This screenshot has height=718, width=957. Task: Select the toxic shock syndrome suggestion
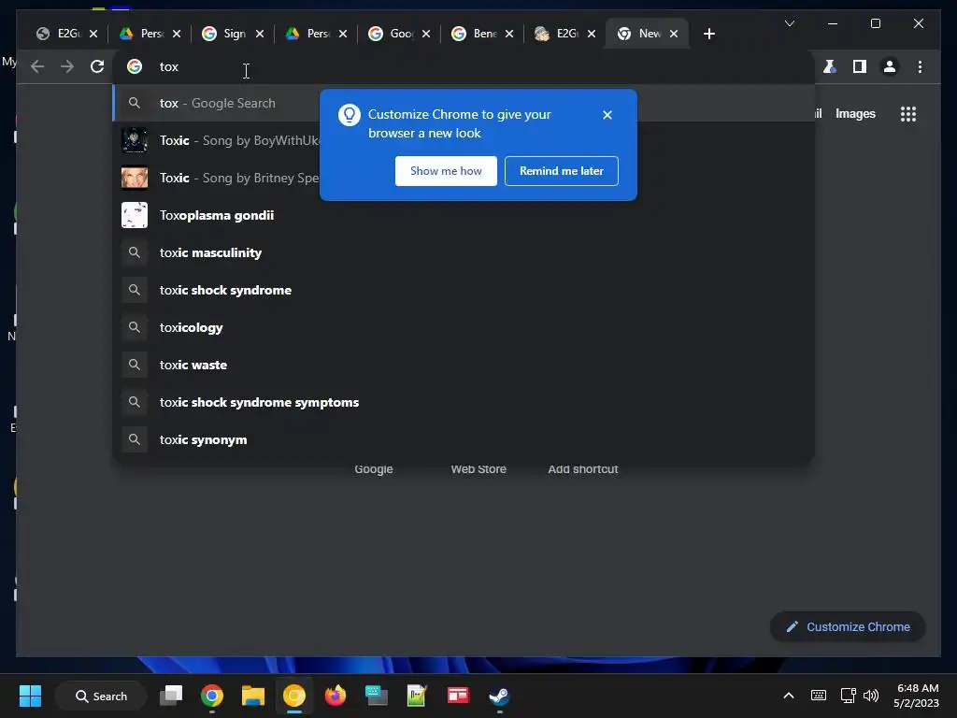point(464,290)
